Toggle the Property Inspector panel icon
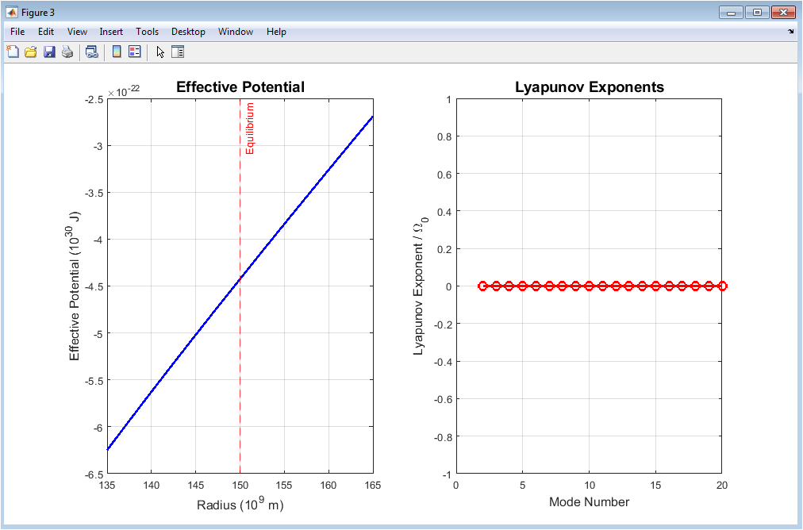Viewport: 803px width, 530px height. click(178, 52)
